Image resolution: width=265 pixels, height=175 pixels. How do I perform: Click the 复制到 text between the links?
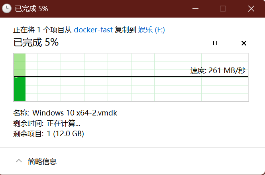(x=126, y=30)
